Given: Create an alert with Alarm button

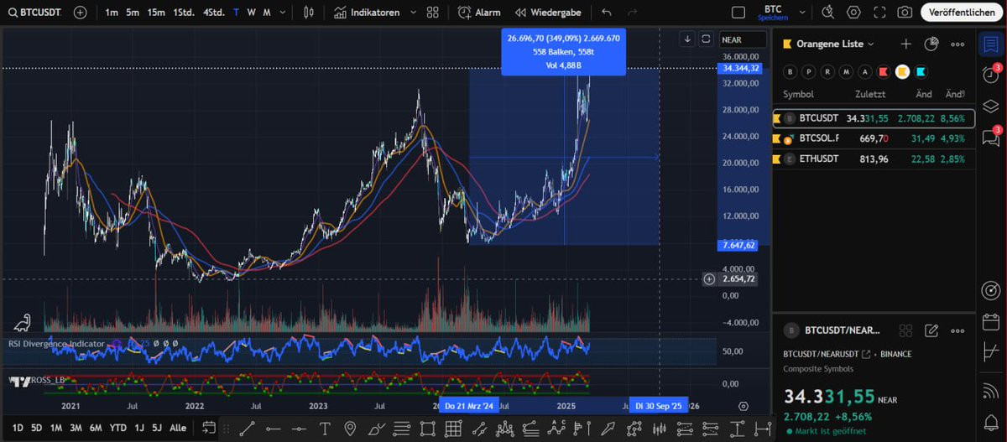Looking at the screenshot, I should coord(479,13).
